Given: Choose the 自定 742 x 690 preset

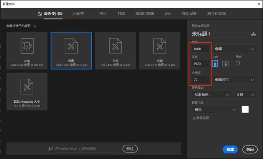Looking at the screenshot, I should 115,51.
